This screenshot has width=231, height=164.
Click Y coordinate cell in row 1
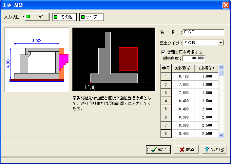[x=206, y=76]
